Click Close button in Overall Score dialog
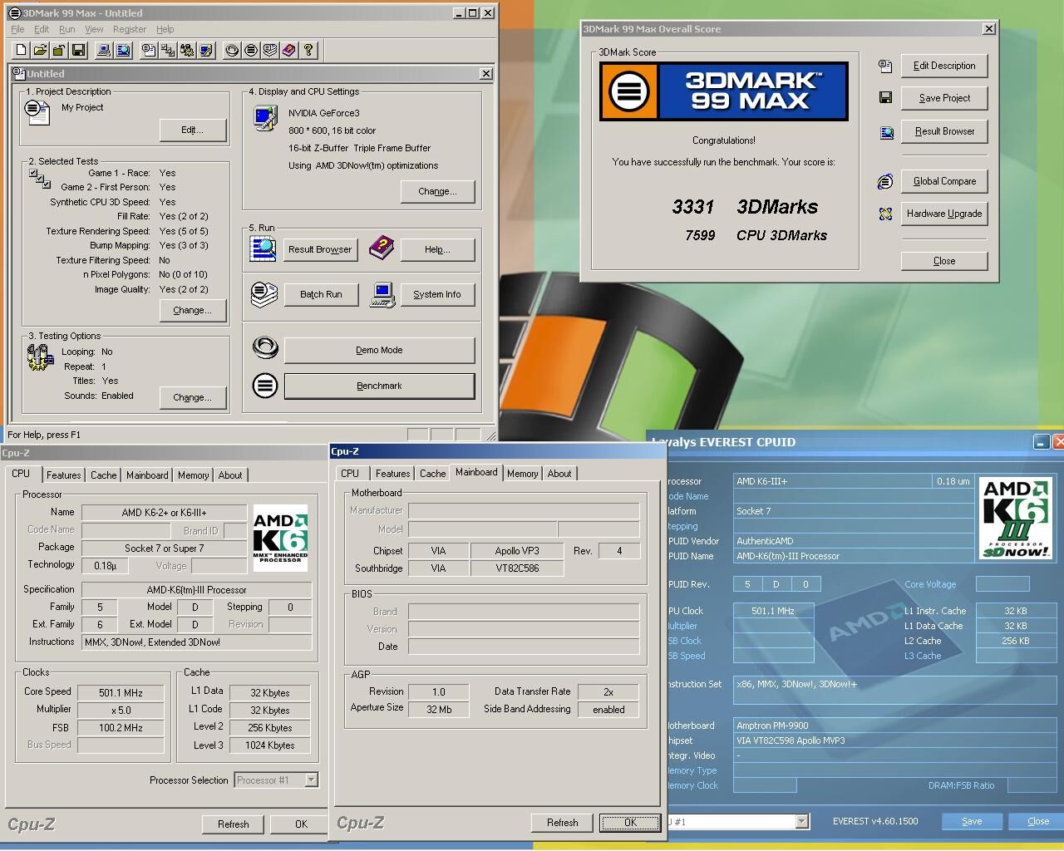The width and height of the screenshot is (1064, 851). [x=944, y=261]
